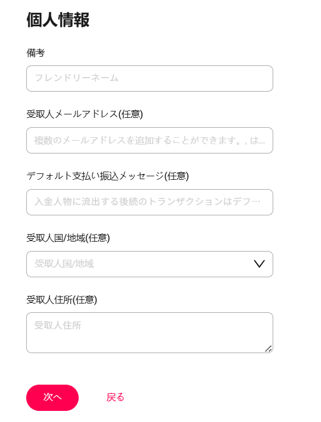This screenshot has height=422, width=321.
Task: Click the chevron arrow in 受取人国/地域 selector
Action: pyautogui.click(x=259, y=264)
